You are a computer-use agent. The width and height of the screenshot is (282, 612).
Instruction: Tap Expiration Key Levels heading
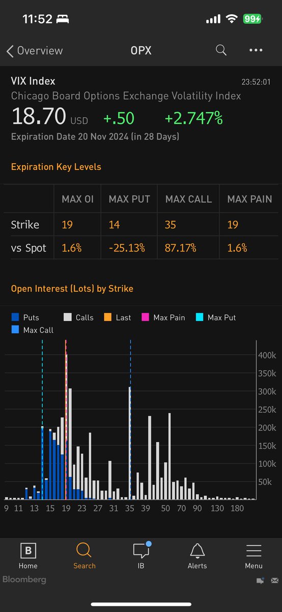coord(56,167)
